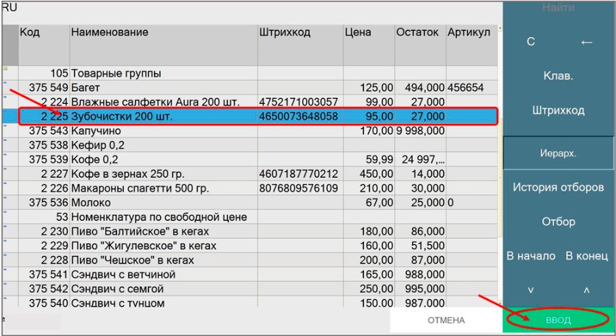Select the Капучино row
This screenshot has height=336, width=616.
250,131
